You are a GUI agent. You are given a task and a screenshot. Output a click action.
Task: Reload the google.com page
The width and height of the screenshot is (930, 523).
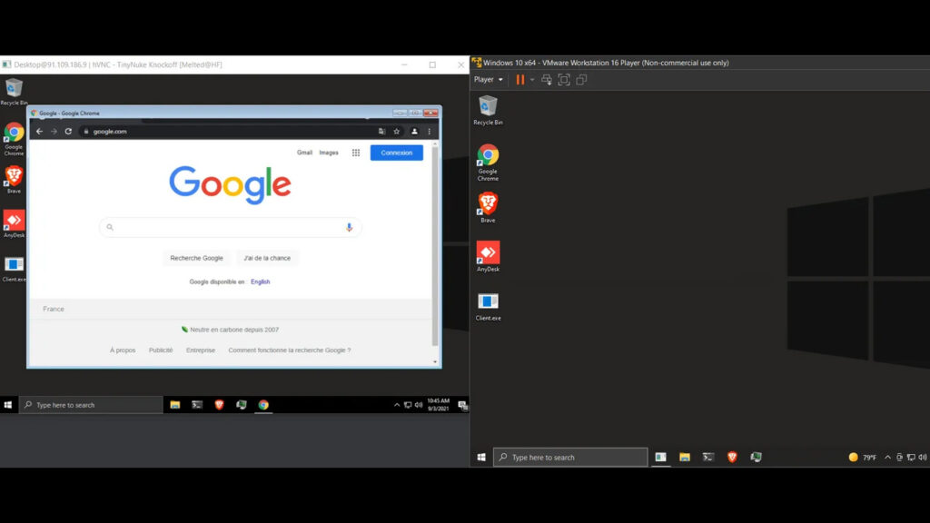tap(68, 131)
